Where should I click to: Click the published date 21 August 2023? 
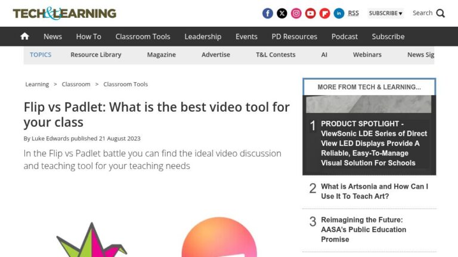[119, 139]
